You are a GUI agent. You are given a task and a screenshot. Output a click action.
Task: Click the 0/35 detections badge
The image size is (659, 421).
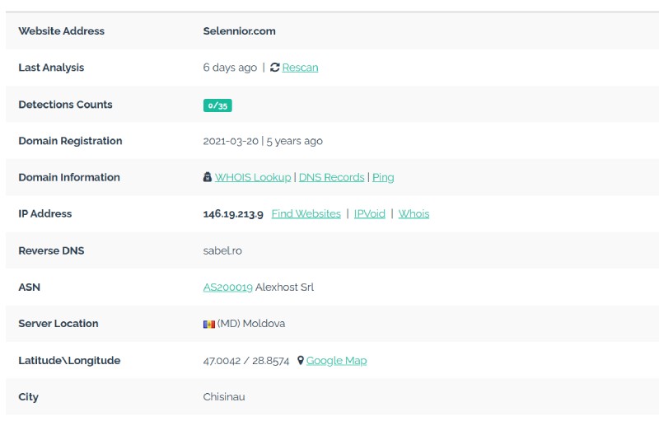pos(217,105)
